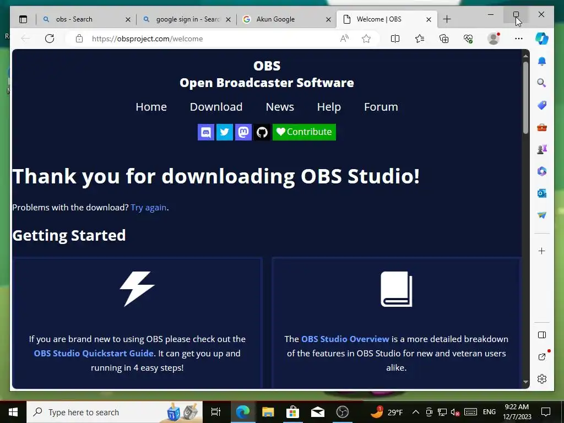Open the Discord icon link
This screenshot has width=564, height=423.
206,132
